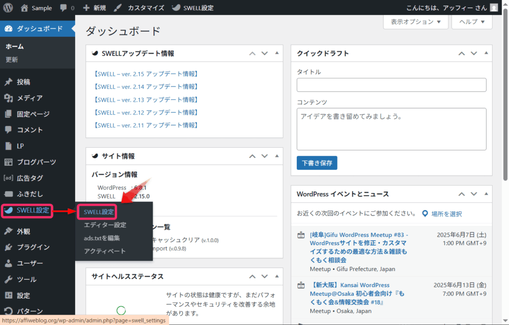The height and width of the screenshot is (325, 509).
Task: Click the 固定ページ pages icon
Action: [8, 114]
